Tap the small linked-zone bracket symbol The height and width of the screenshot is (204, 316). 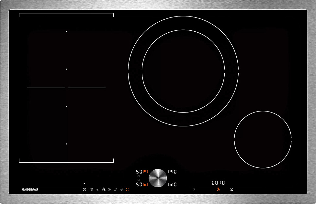pyautogui.click(x=139, y=178)
